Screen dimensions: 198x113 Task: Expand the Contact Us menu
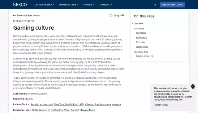(x=106, y=5)
